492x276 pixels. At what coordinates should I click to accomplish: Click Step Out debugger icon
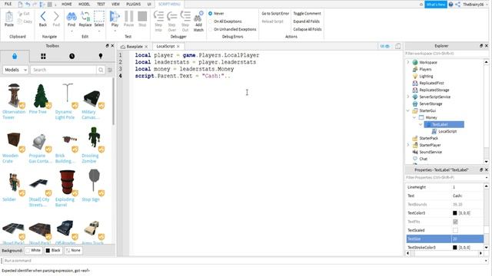point(185,16)
